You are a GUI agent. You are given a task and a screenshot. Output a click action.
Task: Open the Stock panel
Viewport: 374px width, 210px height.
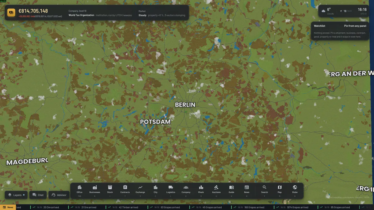(x=110, y=190)
